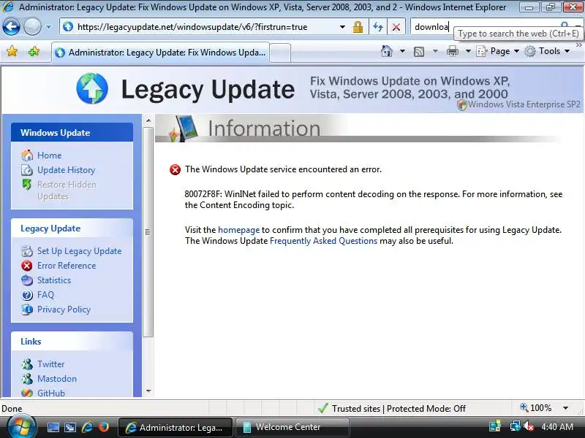585x438 pixels.
Task: Switch to Welcome Center taskbar button
Action: coord(292,427)
